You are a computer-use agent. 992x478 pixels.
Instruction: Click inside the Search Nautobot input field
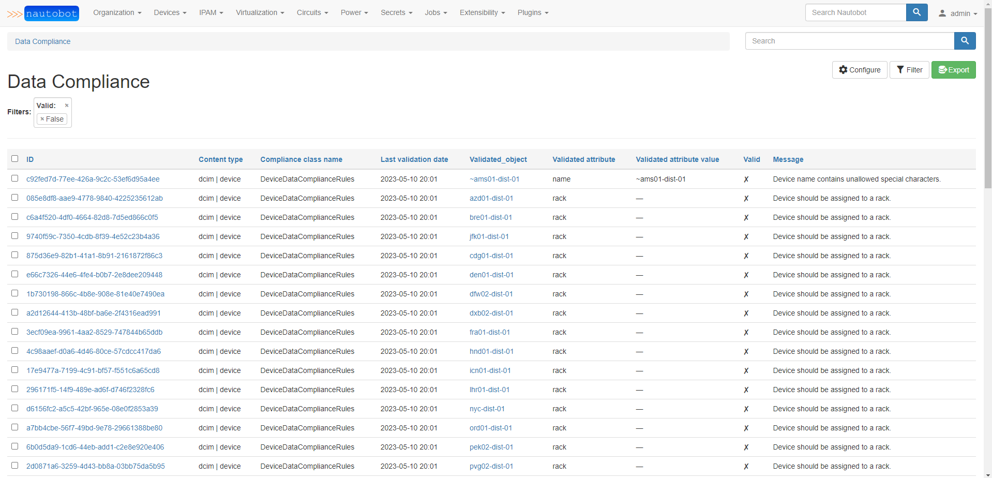pos(855,12)
